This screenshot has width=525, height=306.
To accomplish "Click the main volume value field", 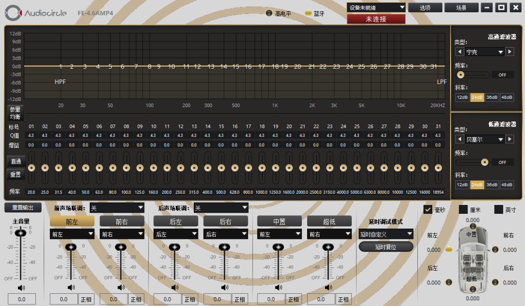I will pyautogui.click(x=22, y=299).
